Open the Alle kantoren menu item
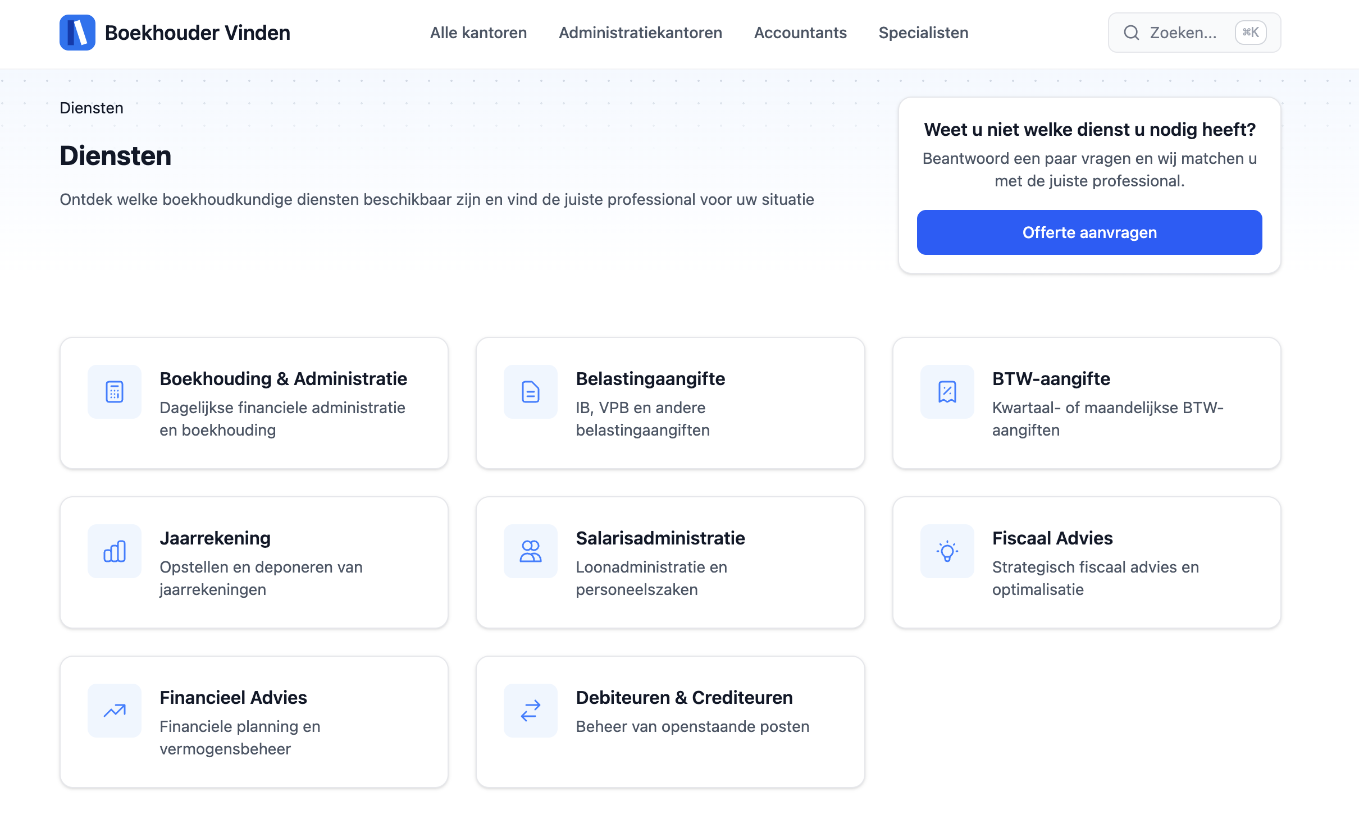Screen dimensions: 1359x833 [478, 33]
